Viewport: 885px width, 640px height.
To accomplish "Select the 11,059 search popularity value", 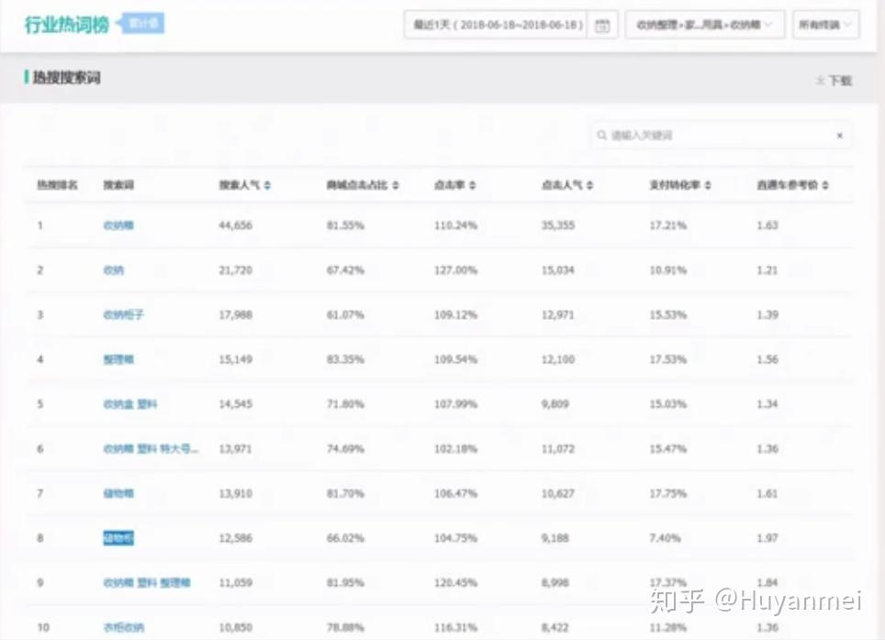I will (235, 582).
